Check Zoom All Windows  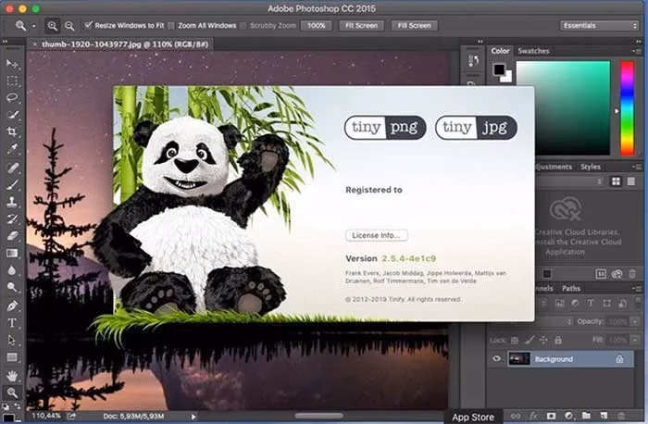(171, 26)
